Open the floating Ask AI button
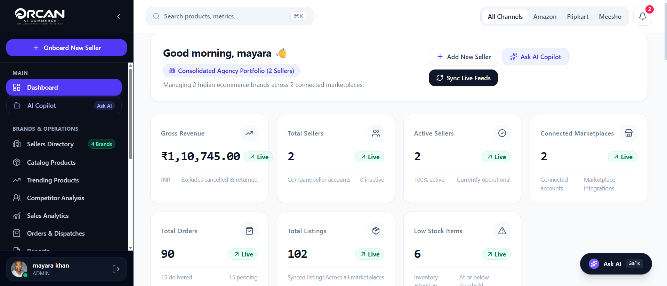 click(616, 264)
